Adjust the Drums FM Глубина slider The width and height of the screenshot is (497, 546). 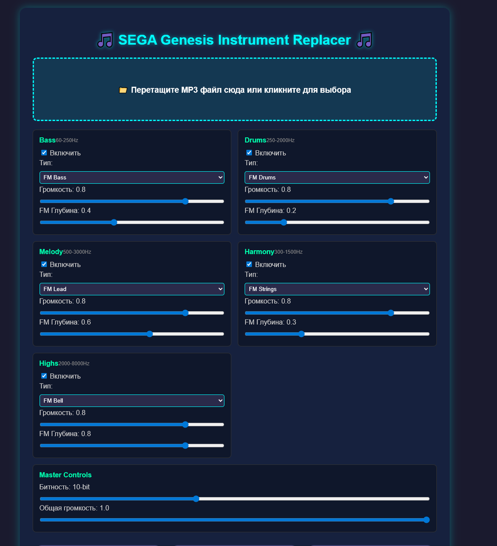(337, 222)
